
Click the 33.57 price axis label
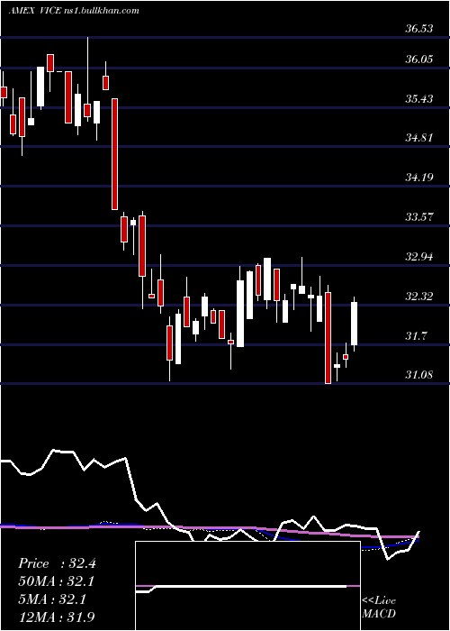point(419,217)
